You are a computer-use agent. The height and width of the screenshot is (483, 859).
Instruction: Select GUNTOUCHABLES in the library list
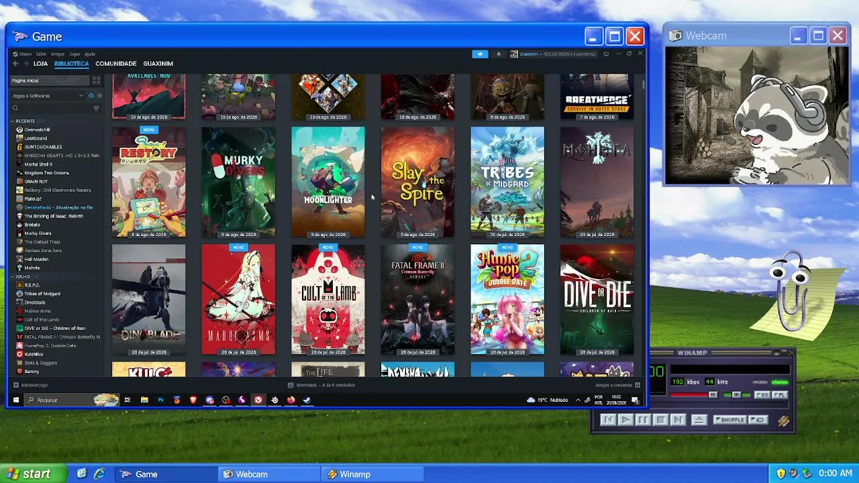(43, 147)
